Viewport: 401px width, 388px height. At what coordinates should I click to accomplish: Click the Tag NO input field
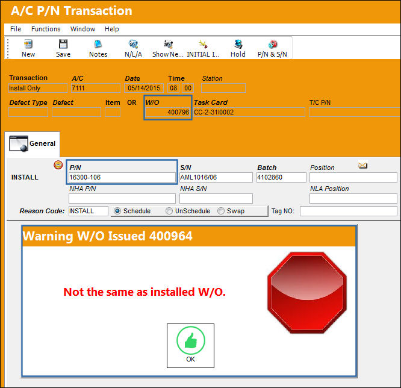click(x=349, y=211)
